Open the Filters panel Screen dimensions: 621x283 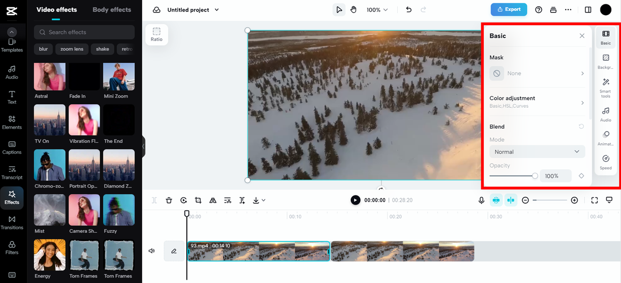(x=12, y=248)
